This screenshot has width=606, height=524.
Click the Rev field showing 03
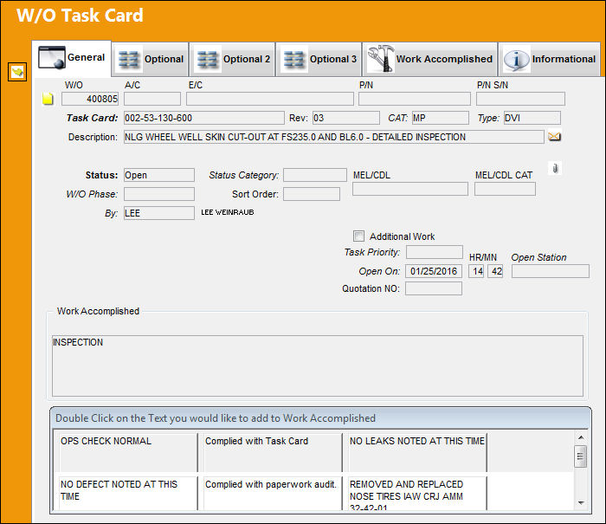pyautogui.click(x=346, y=118)
